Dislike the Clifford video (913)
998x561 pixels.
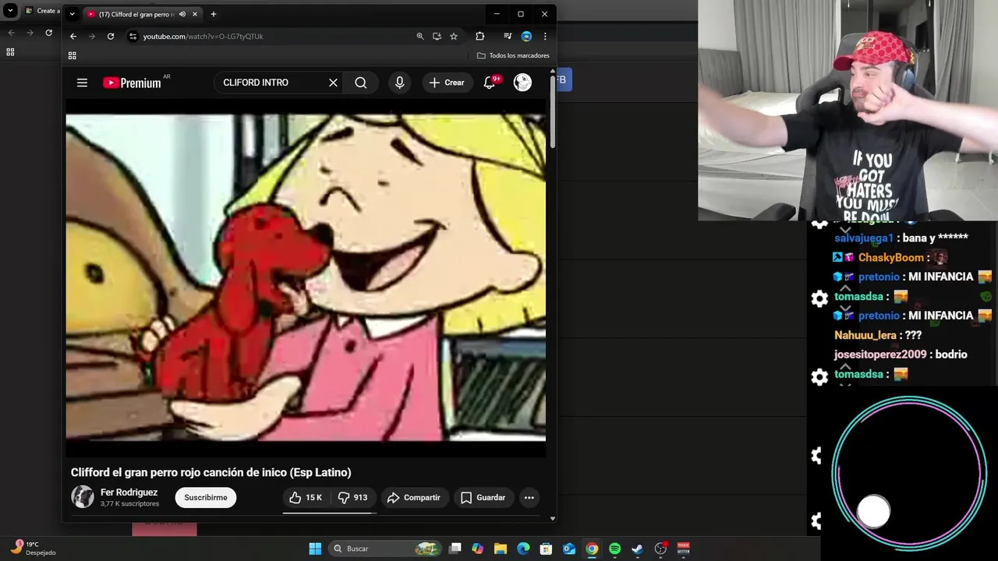point(352,497)
